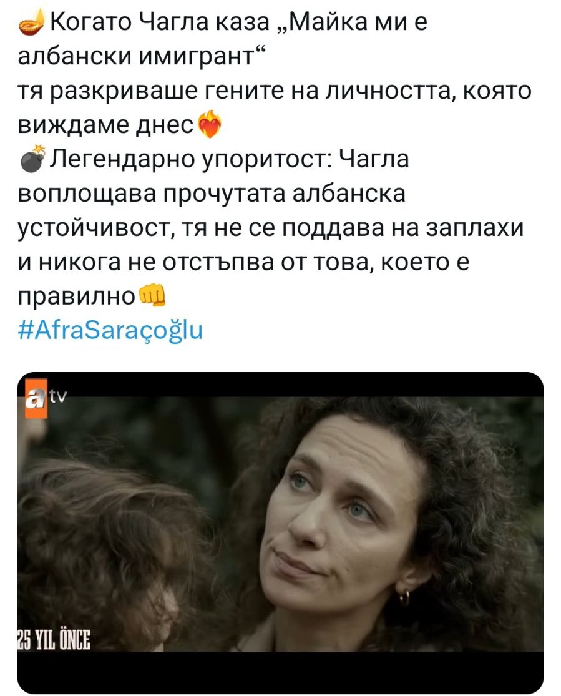The width and height of the screenshot is (561, 696).
Task: Click the diya lamp emoji before Когато
Action: click(32, 22)
